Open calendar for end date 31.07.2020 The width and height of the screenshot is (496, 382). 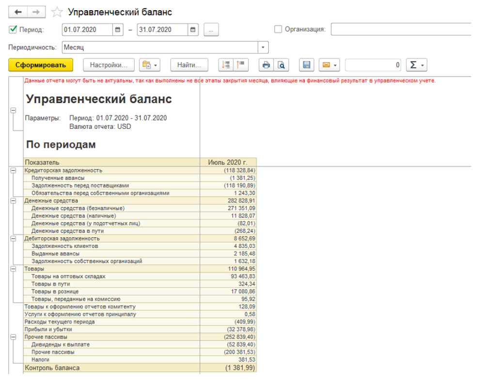point(193,30)
